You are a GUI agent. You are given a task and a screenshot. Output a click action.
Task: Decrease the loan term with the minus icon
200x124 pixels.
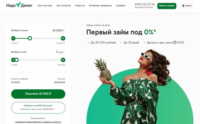pyautogui.click(x=13, y=60)
